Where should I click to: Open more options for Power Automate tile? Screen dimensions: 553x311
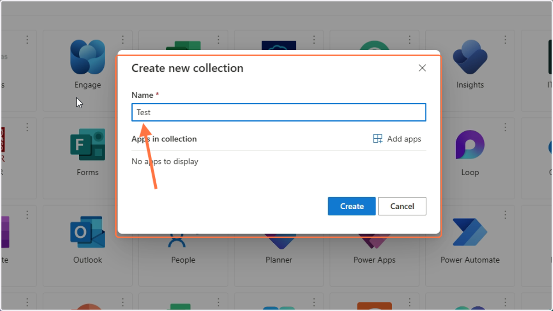tap(506, 215)
